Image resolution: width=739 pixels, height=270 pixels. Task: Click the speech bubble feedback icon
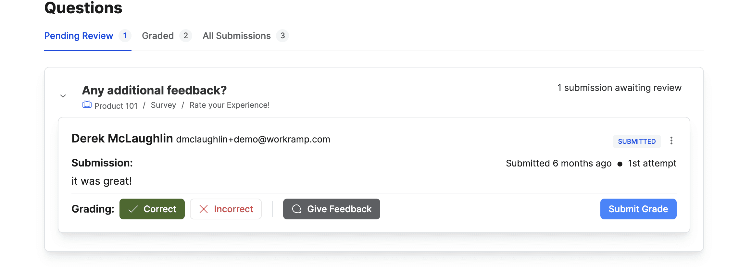[x=296, y=209]
